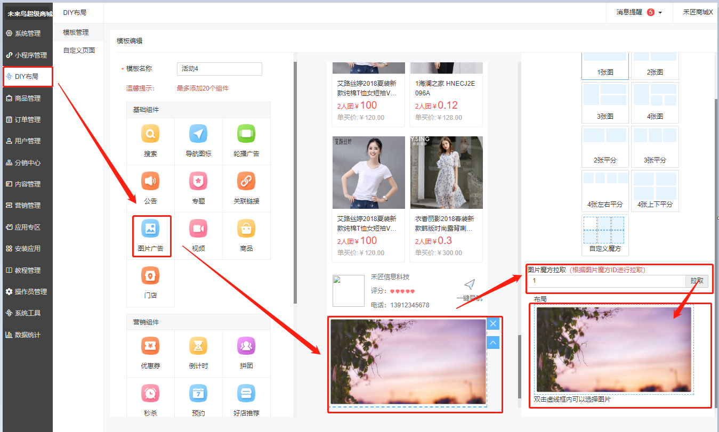
Task: Click the phone number 13912345678
Action: [409, 305]
